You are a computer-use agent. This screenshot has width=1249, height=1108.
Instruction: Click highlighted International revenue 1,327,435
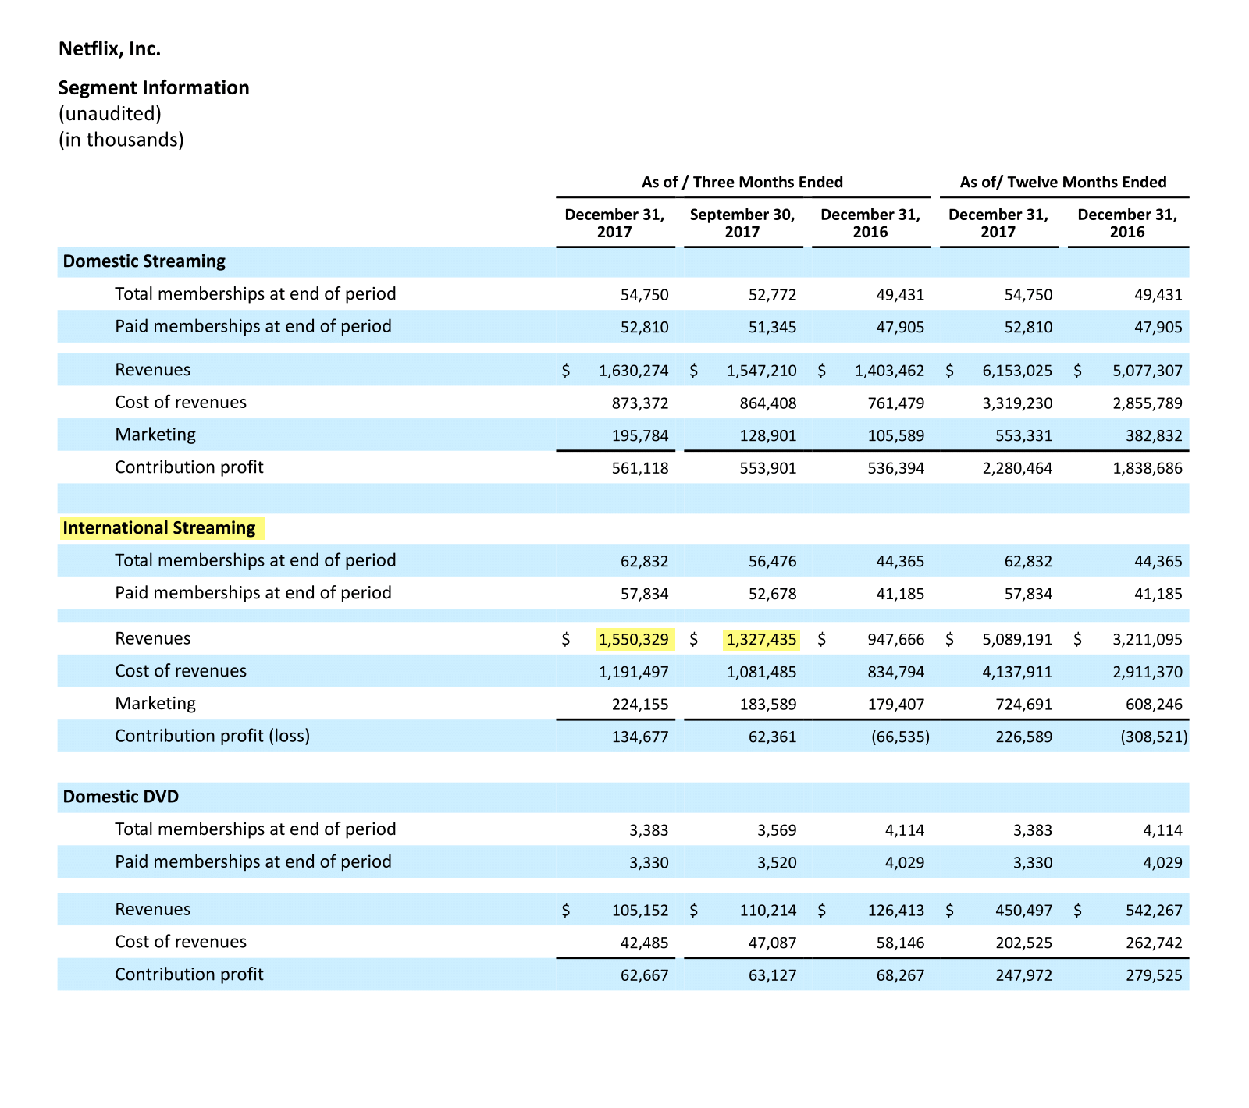[762, 640]
